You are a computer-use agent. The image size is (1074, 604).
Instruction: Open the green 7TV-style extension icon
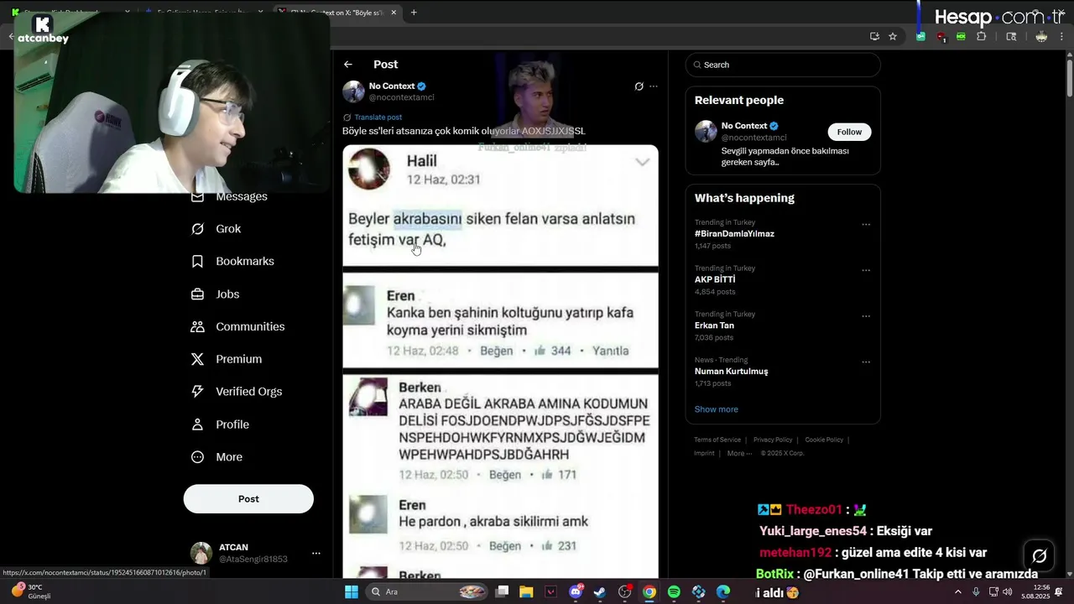962,37
